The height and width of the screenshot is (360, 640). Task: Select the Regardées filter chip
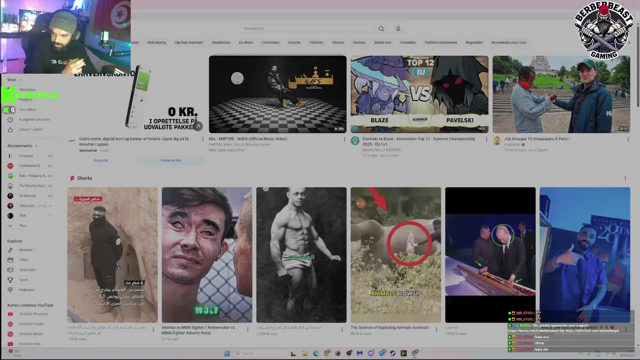click(474, 42)
